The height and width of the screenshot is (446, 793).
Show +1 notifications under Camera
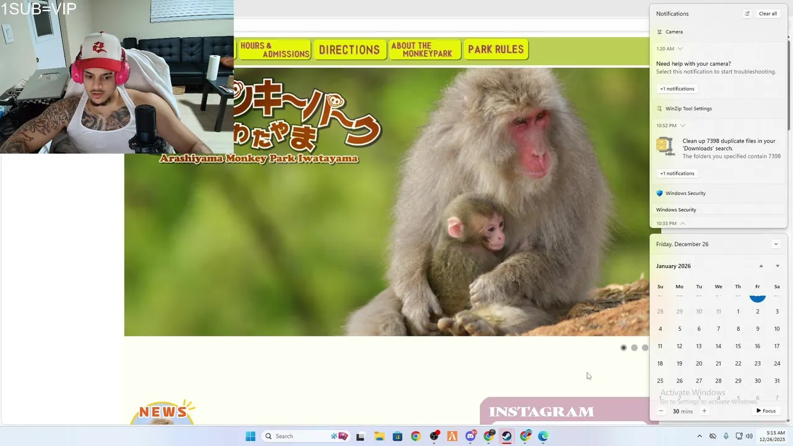677,89
